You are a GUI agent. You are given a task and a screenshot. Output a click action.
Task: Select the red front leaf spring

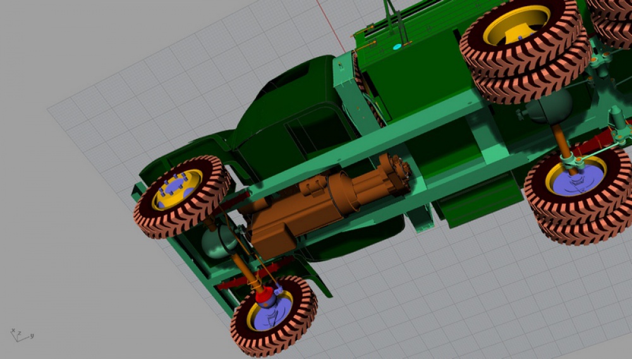click(x=255, y=274)
